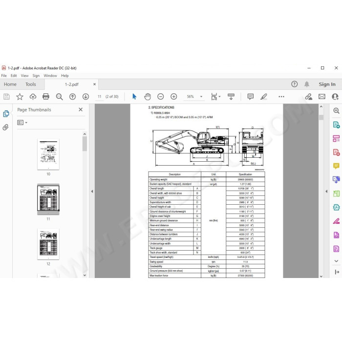Send file by email envelope icon
342x342 pixels.
(322, 96)
